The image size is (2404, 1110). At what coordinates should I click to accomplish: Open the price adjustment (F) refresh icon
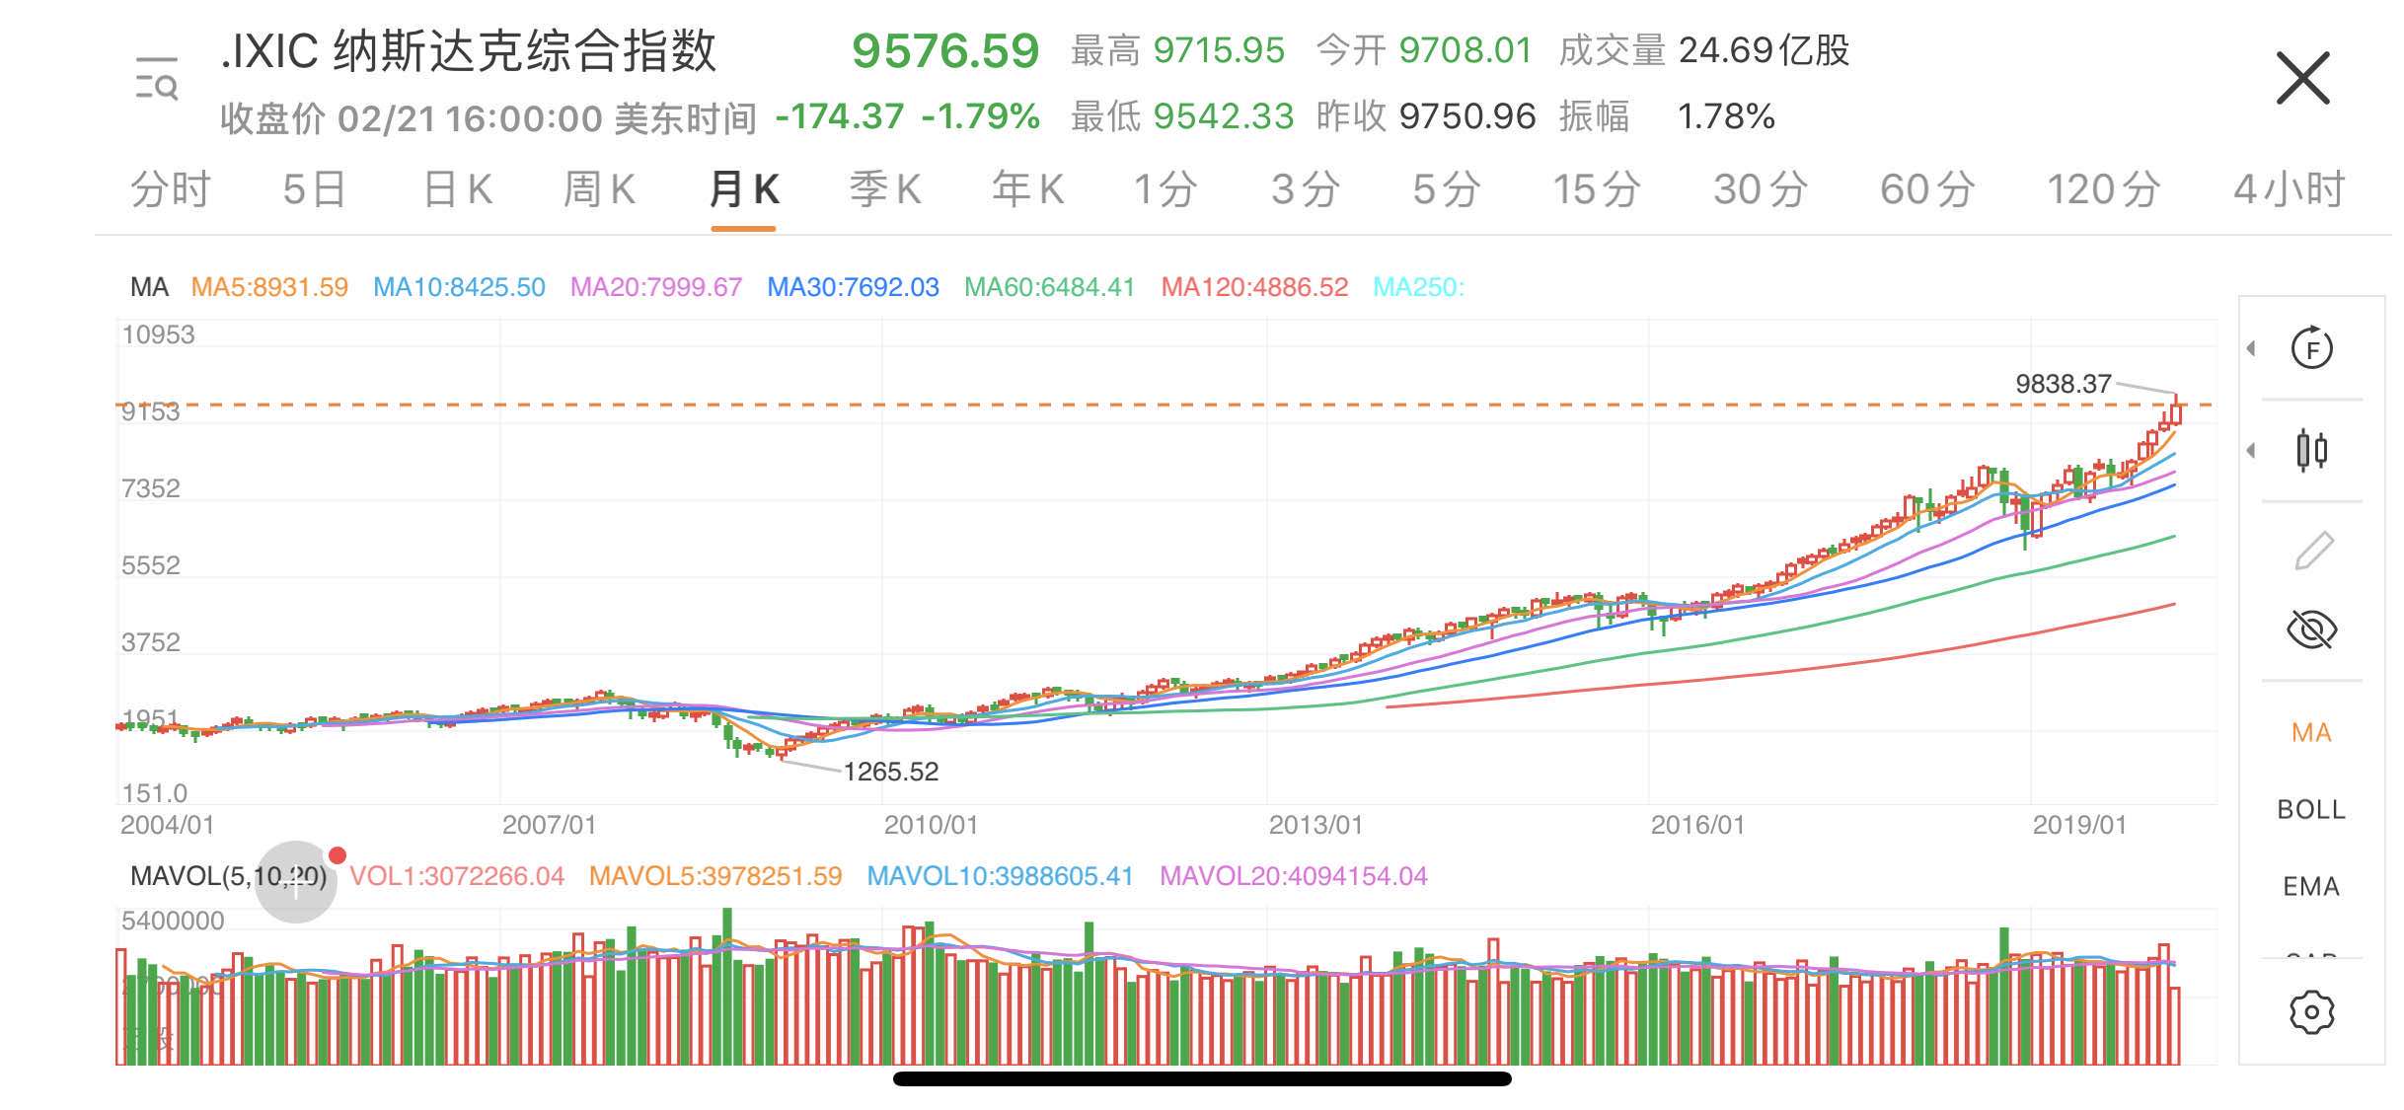(x=2312, y=348)
